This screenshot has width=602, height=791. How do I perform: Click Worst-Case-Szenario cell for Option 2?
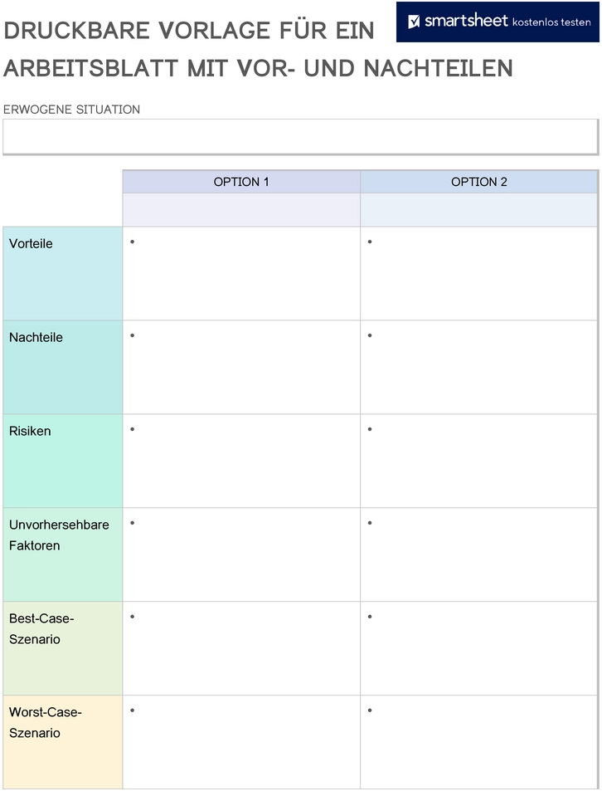(x=478, y=742)
